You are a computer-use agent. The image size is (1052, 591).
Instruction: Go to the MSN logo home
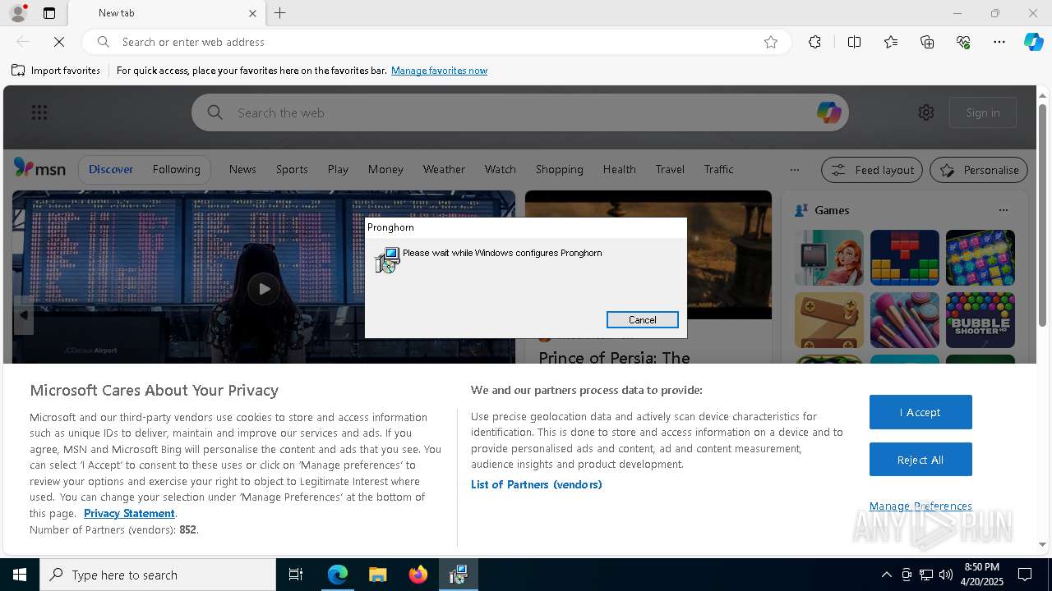[39, 168]
